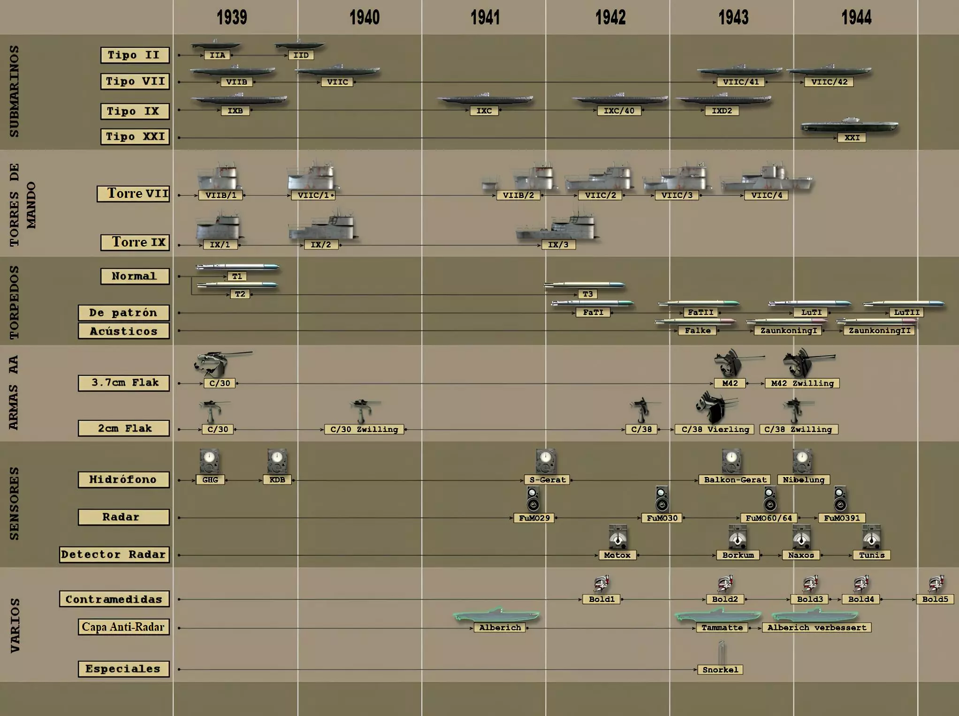Click the C/38 Vierling flak gun icon
This screenshot has width=959, height=716.
pyautogui.click(x=716, y=407)
